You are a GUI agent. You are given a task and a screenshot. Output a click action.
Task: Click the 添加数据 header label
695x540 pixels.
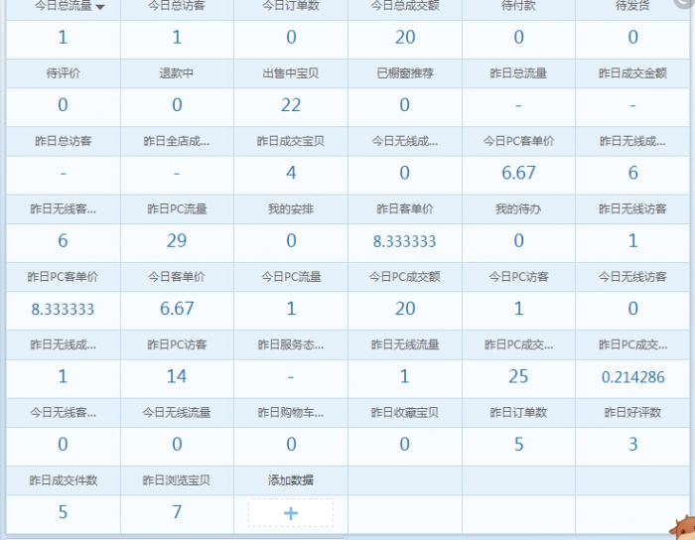(291, 480)
